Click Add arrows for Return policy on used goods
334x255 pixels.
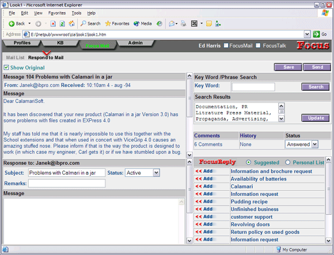(204, 232)
